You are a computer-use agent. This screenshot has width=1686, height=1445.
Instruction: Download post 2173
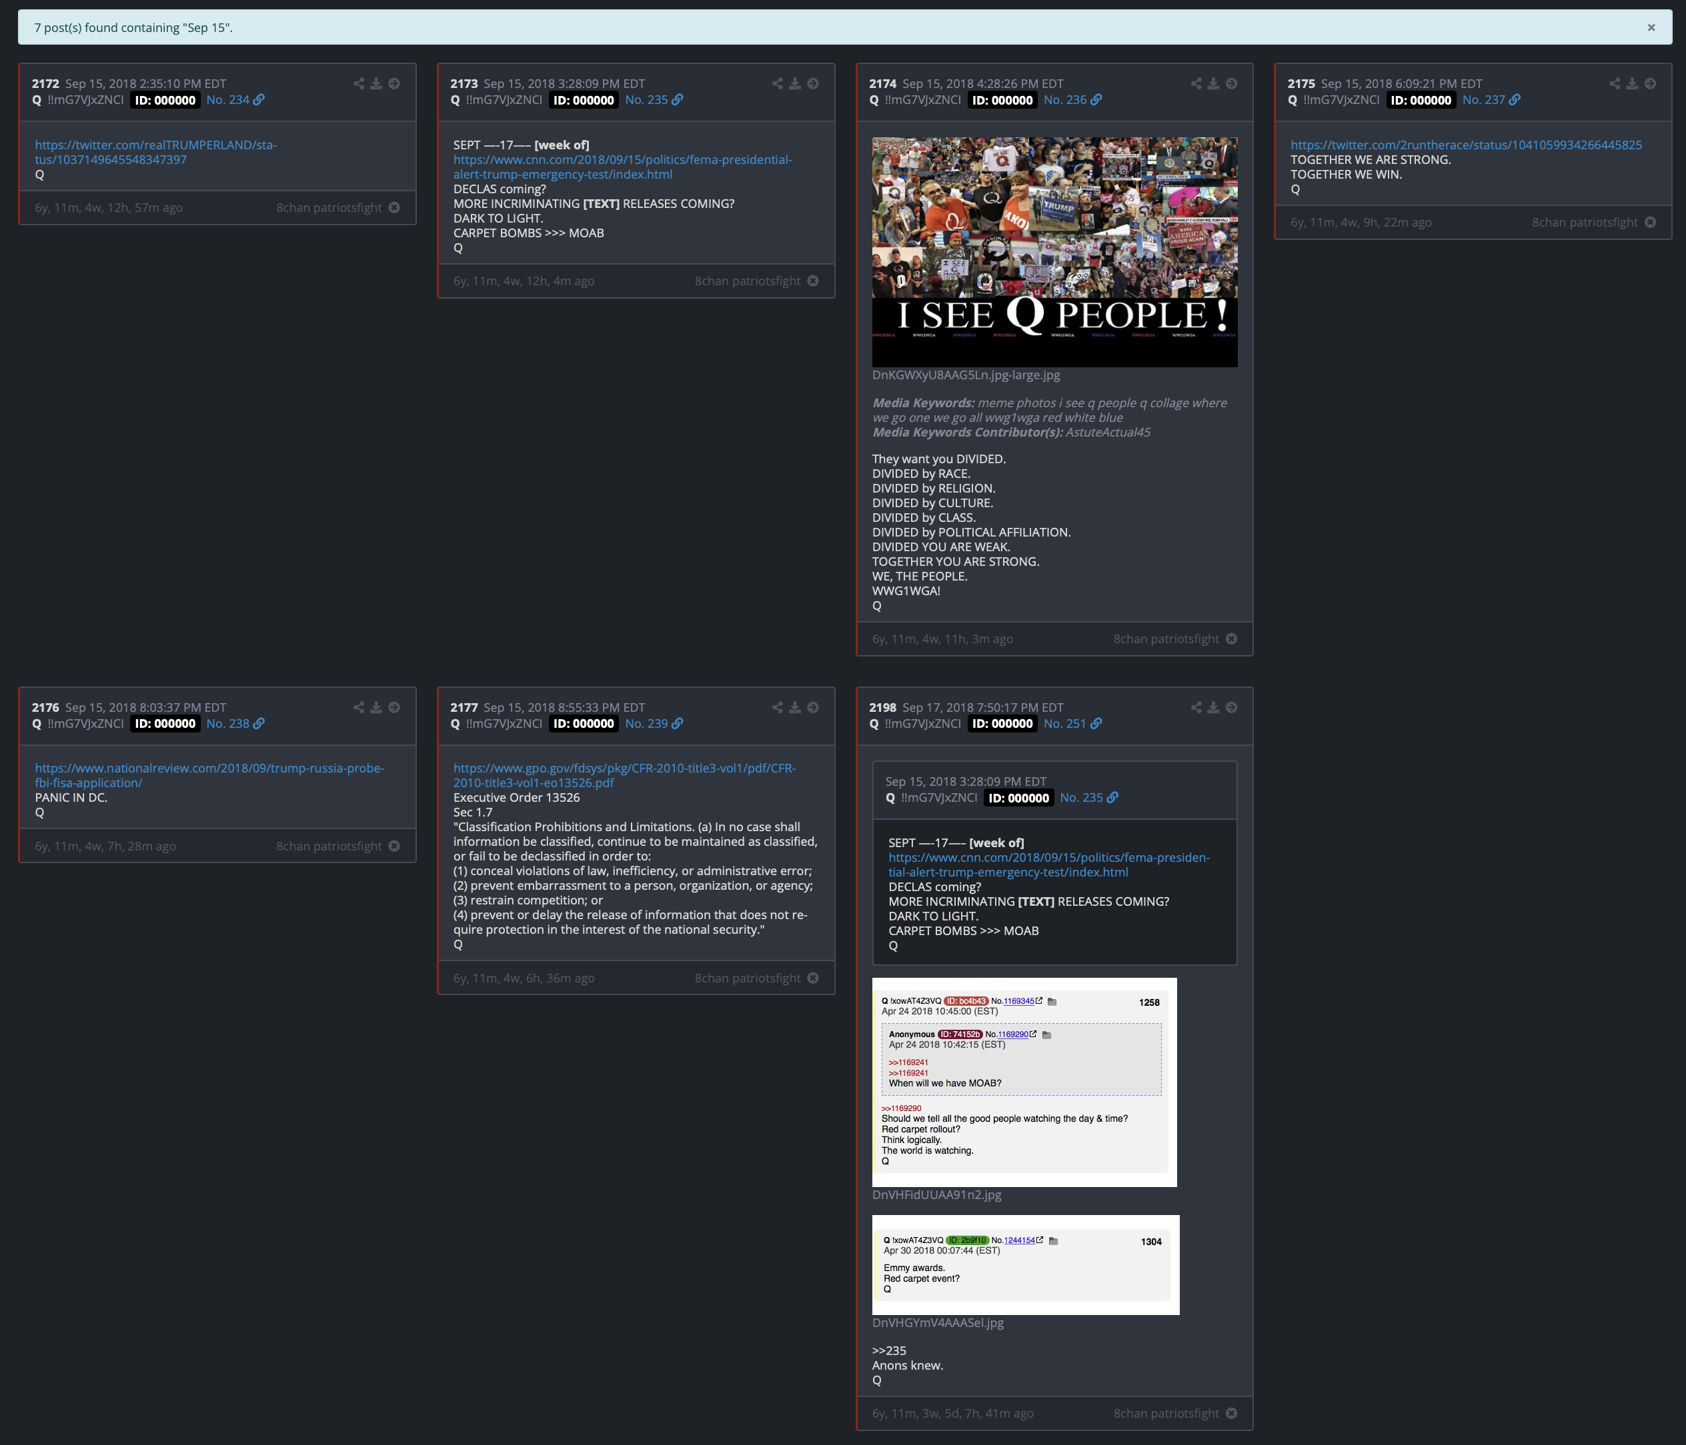click(795, 84)
